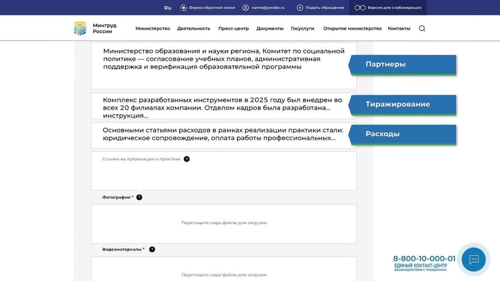Viewport: 500px width, 281px height.
Task: Click the Видеоматериалы field label
Action: point(122,249)
